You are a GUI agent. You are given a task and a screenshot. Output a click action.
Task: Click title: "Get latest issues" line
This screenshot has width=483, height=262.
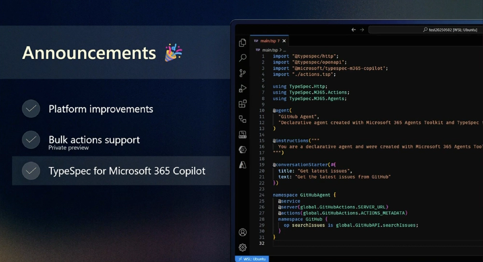pos(315,171)
